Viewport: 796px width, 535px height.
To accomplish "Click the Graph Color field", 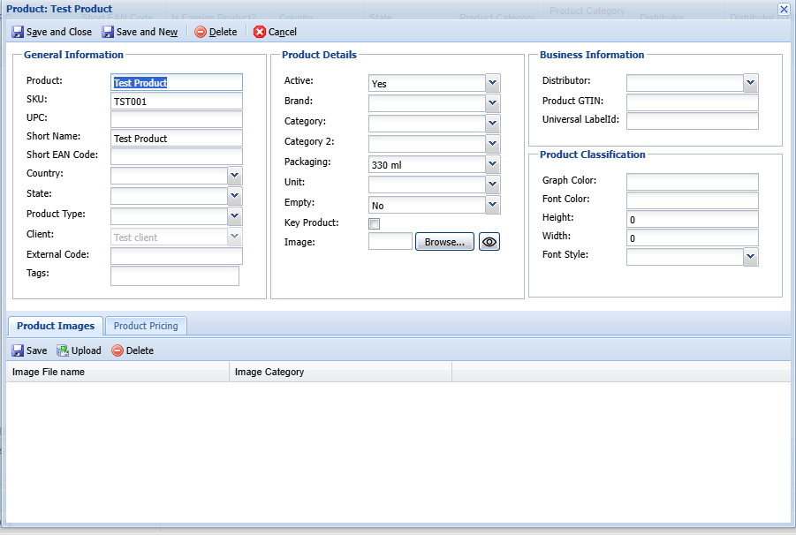I will (x=692, y=182).
